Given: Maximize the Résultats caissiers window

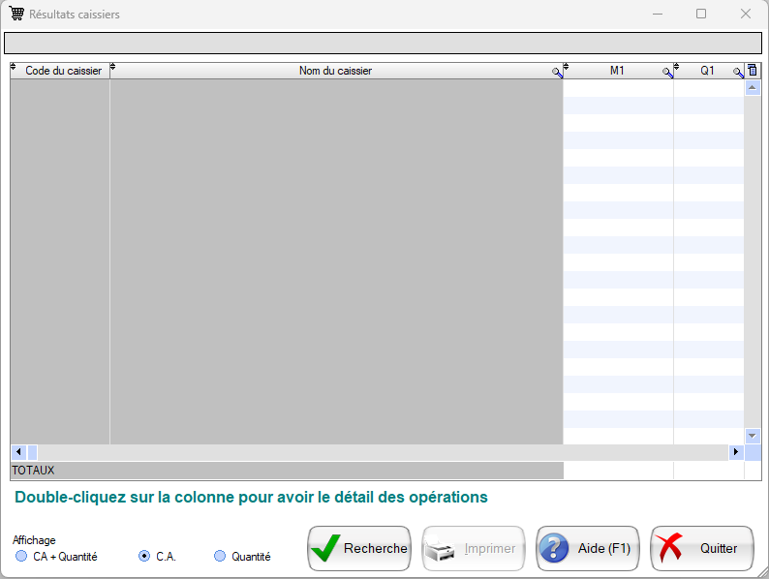Looking at the screenshot, I should click(701, 14).
